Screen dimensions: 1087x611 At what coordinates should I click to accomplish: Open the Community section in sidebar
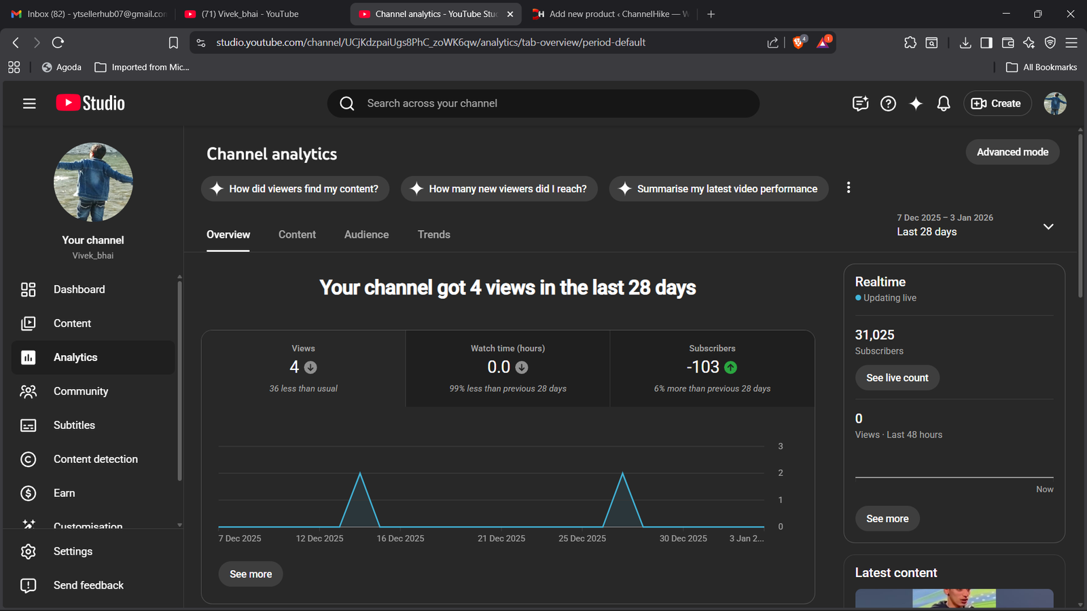(80, 391)
